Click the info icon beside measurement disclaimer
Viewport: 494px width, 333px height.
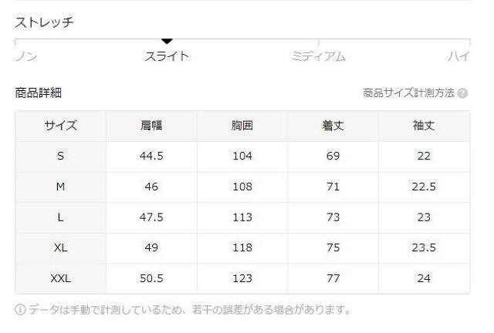coord(20,311)
